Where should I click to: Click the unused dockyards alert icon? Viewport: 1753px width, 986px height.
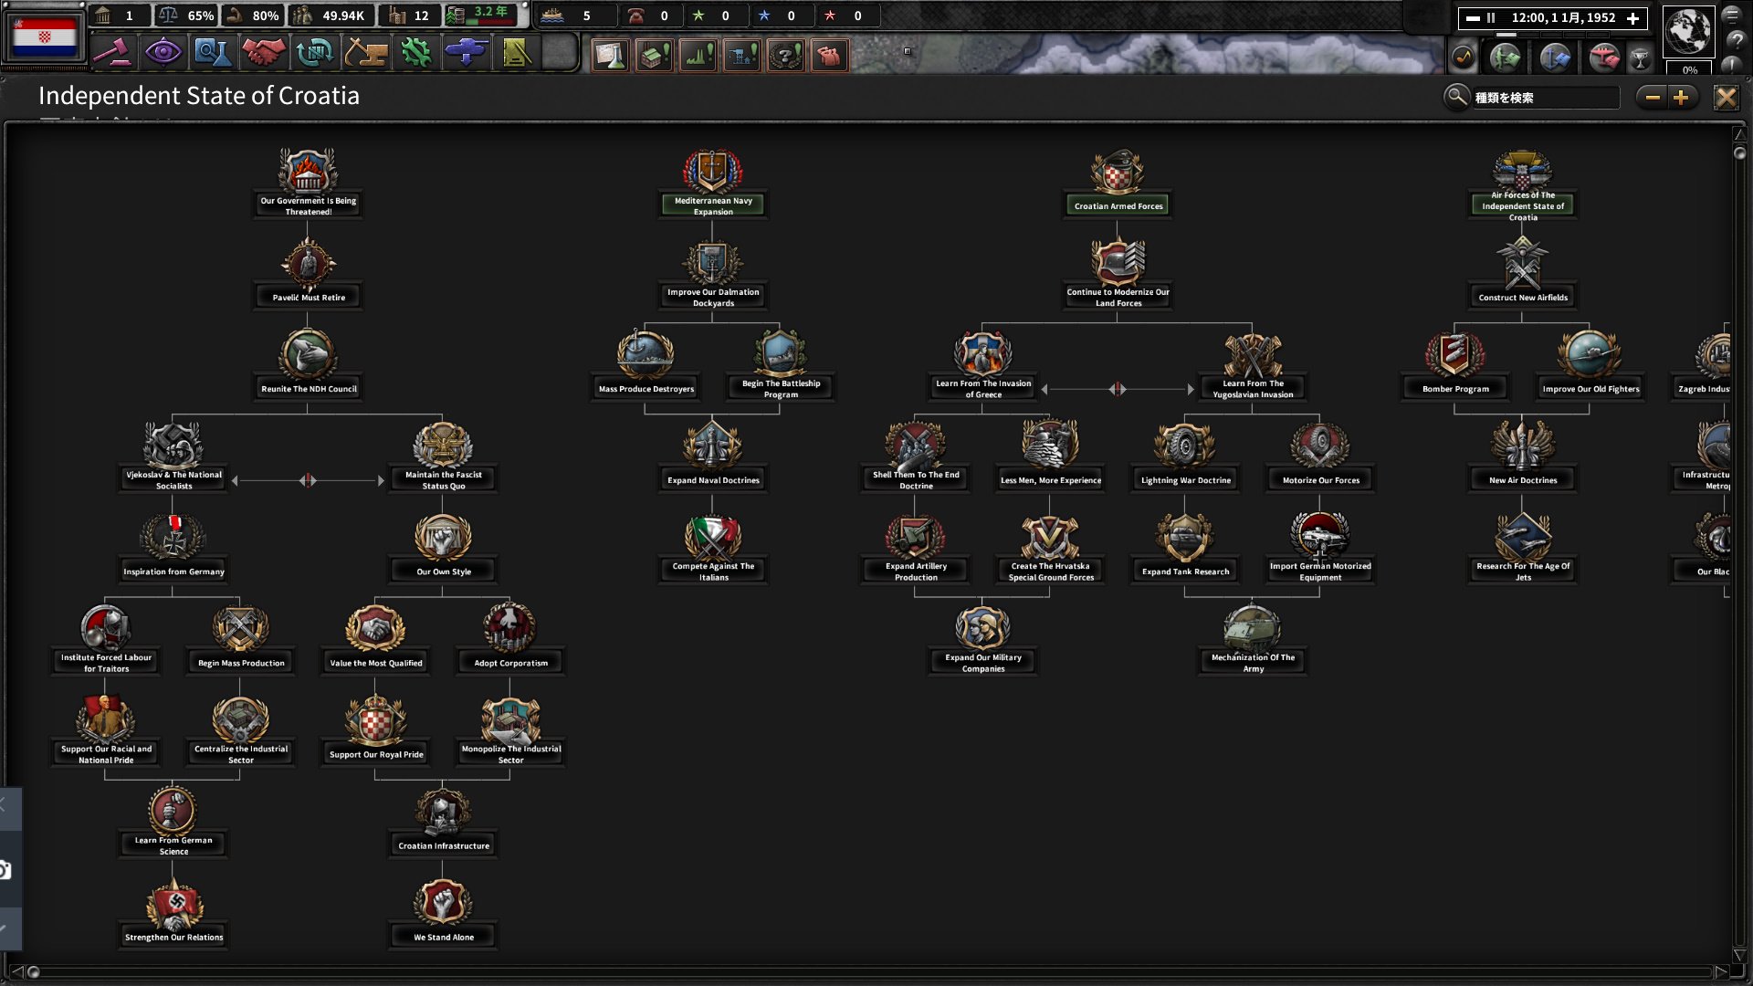pos(741,56)
